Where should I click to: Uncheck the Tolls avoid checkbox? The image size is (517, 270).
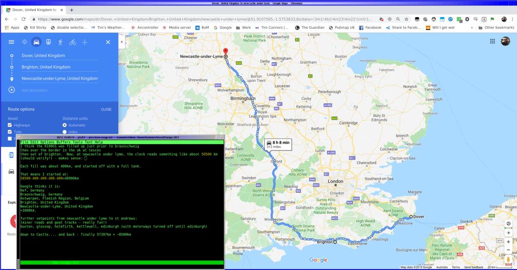10,131
